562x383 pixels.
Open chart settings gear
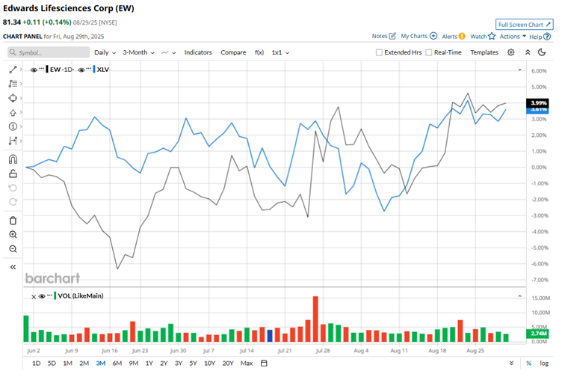(x=510, y=52)
